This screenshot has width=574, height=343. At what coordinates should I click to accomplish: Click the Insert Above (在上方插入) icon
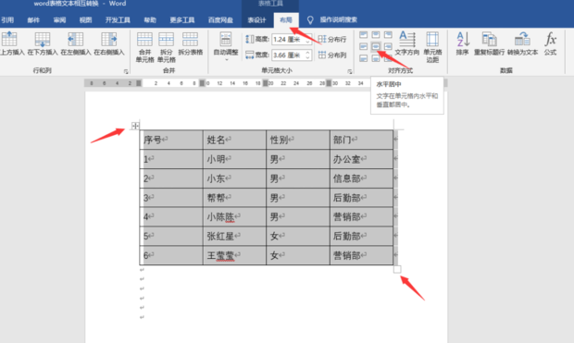[x=9, y=39]
